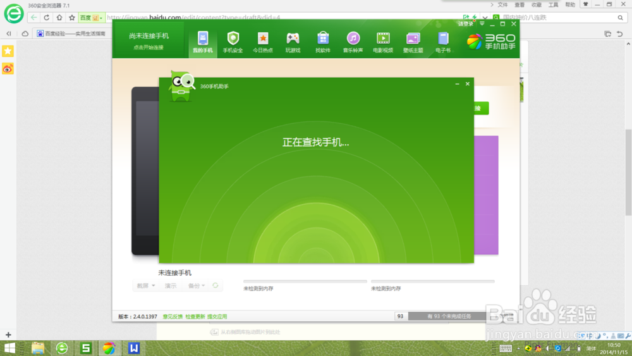Click the 360 browser back arrow
The height and width of the screenshot is (356, 632).
(34, 17)
